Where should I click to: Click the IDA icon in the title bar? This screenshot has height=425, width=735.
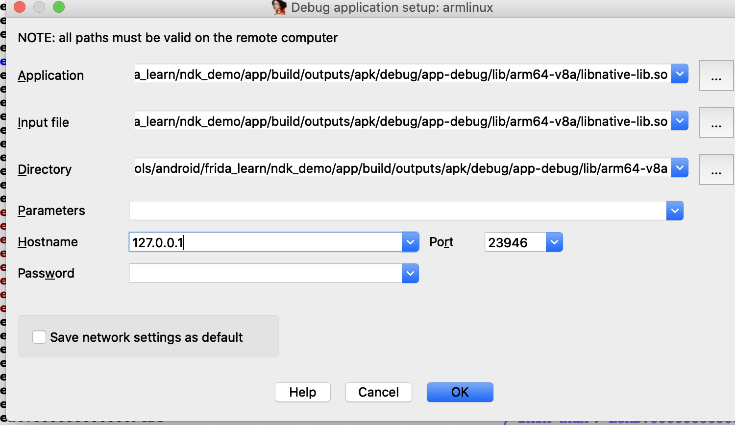279,7
